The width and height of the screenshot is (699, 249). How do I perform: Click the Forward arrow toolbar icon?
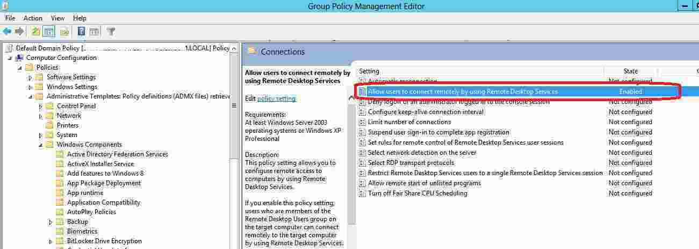[x=19, y=31]
